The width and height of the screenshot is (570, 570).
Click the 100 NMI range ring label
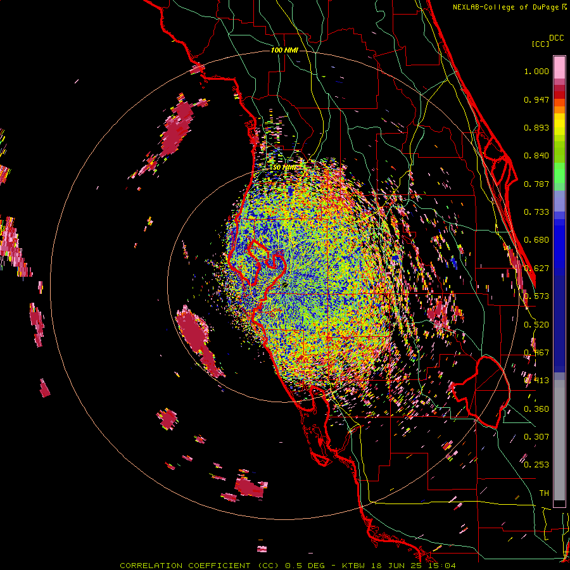pos(284,50)
